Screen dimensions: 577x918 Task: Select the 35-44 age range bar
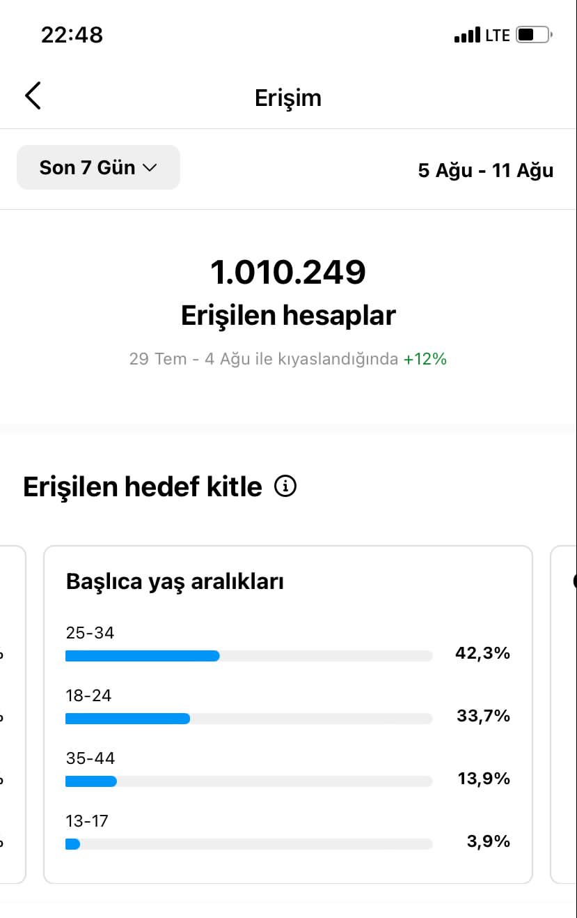(x=248, y=781)
